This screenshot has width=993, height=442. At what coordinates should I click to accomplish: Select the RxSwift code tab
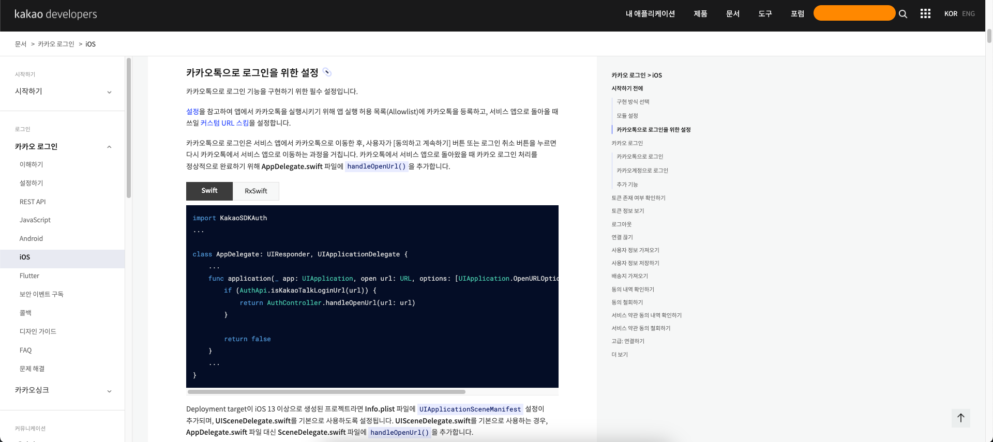click(256, 191)
